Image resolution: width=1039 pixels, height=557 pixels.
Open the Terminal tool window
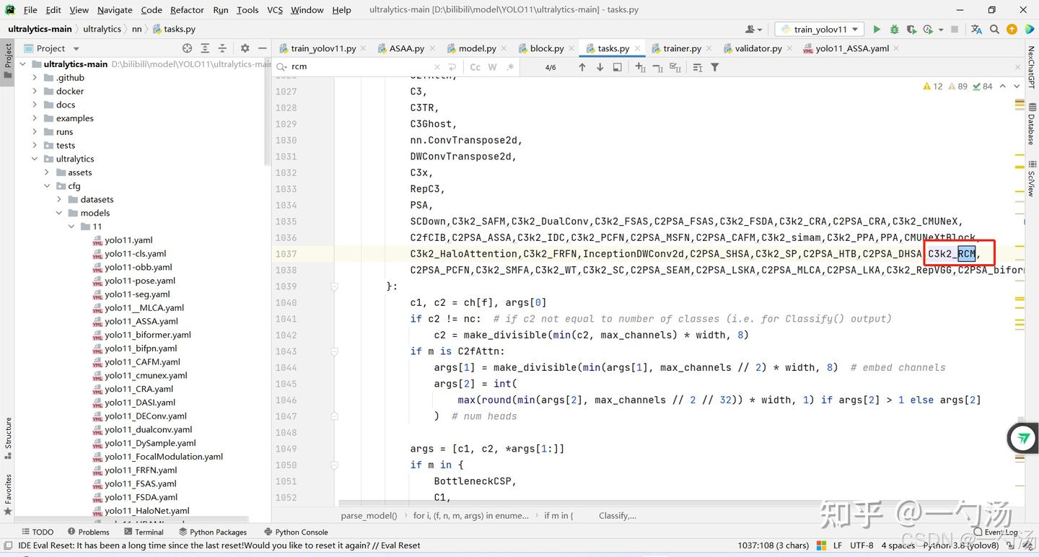click(149, 532)
